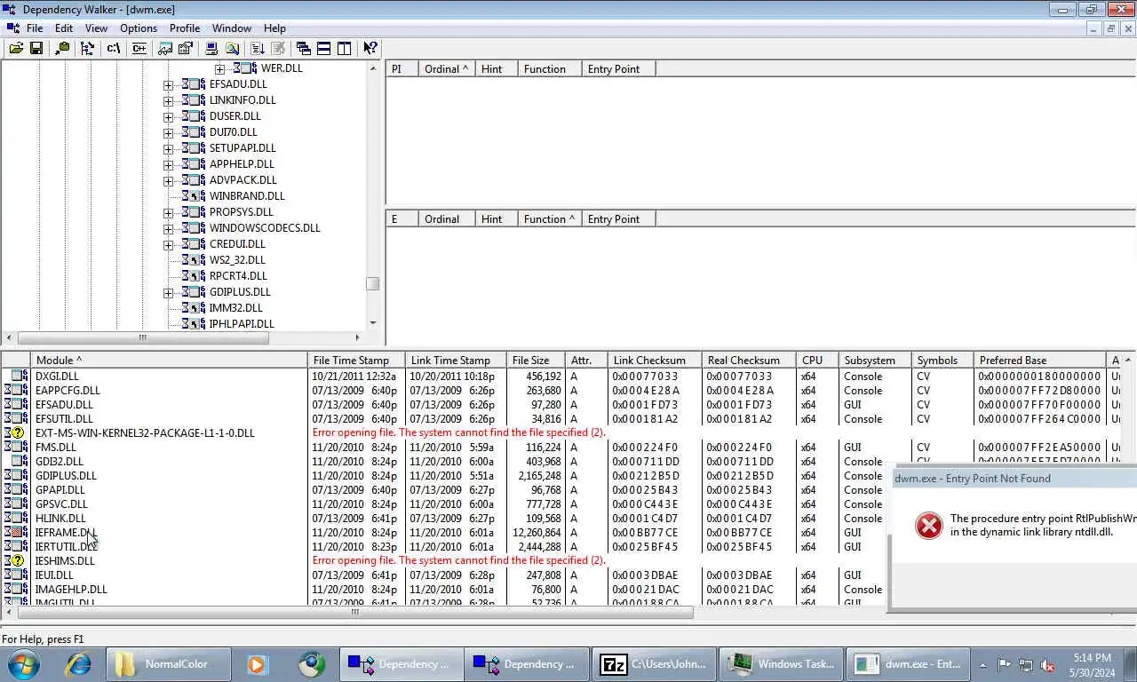Open the Help menu
The width and height of the screenshot is (1137, 682).
274,28
